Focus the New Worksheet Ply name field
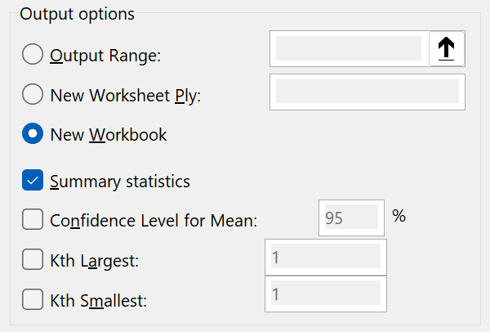 click(x=366, y=91)
